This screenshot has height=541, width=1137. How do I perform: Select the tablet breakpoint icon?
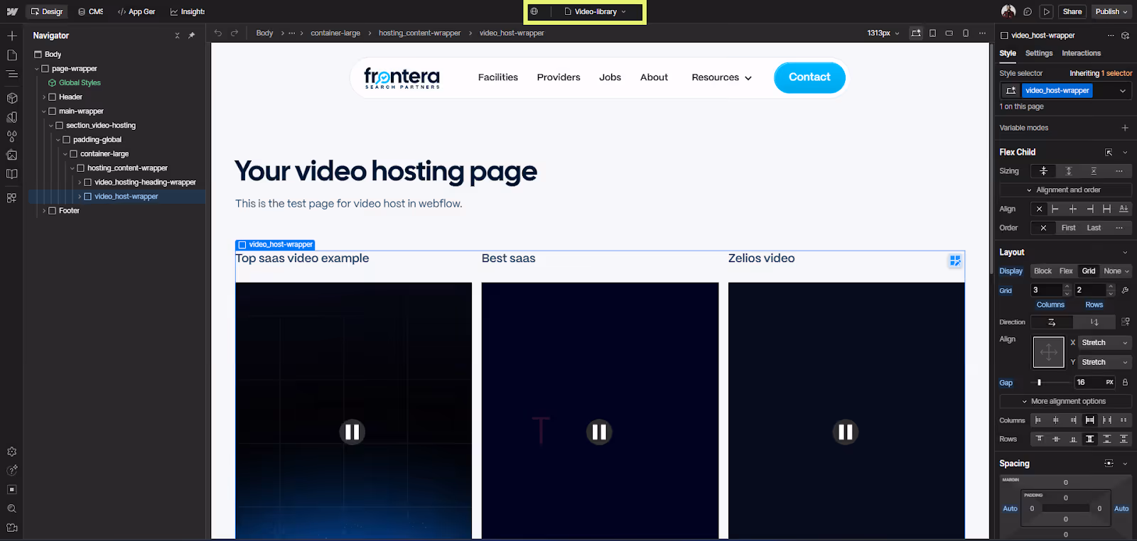(933, 33)
